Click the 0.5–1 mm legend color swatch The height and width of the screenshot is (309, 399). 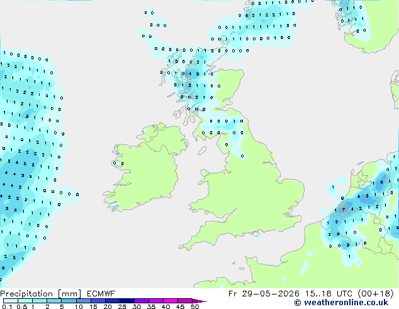pos(25,301)
